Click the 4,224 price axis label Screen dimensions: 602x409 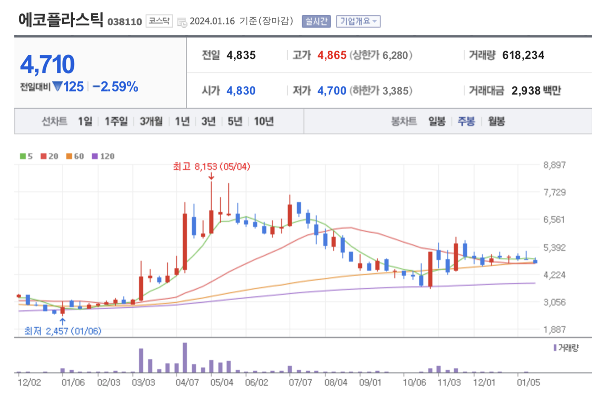click(554, 275)
